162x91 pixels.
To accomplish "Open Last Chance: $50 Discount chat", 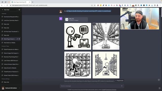I will coord(11,61).
